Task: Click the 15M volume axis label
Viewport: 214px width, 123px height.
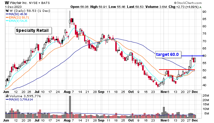Action: pos(205,104)
